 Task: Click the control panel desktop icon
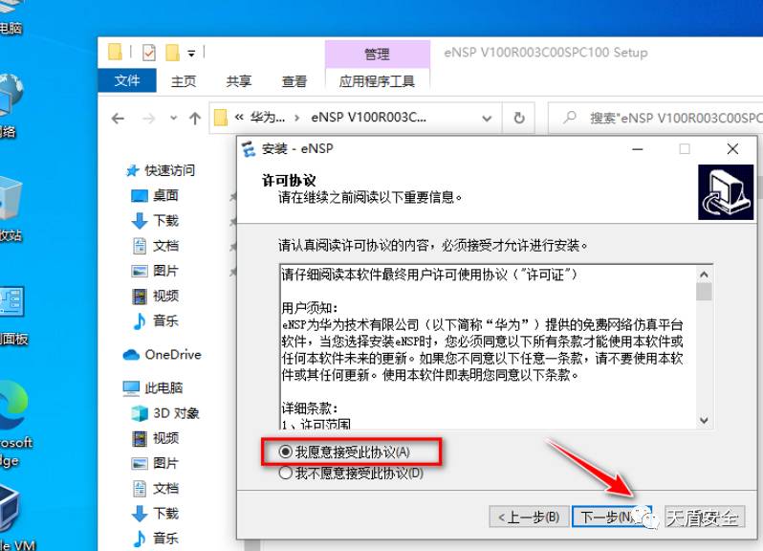tap(13, 316)
